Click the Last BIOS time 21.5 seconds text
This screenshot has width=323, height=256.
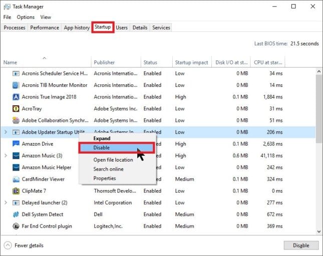tap(286, 43)
